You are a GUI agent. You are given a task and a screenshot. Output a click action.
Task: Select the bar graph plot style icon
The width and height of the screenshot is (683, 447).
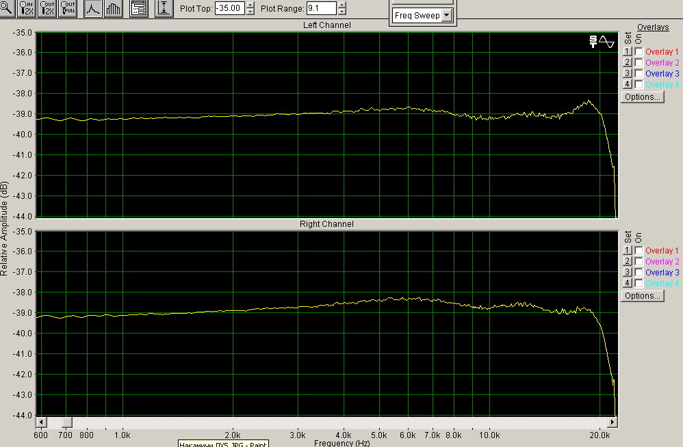(x=114, y=9)
